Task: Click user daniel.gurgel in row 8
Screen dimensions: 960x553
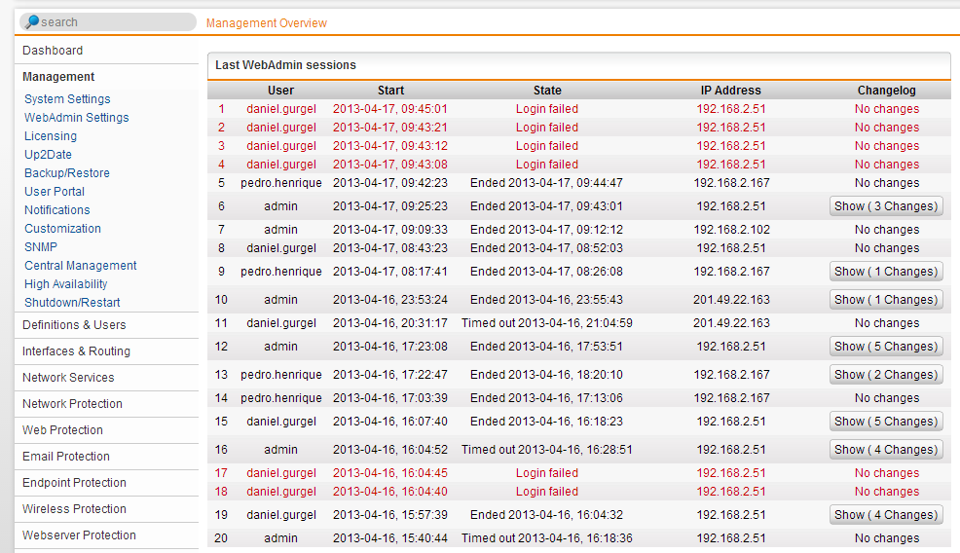Action: point(281,248)
